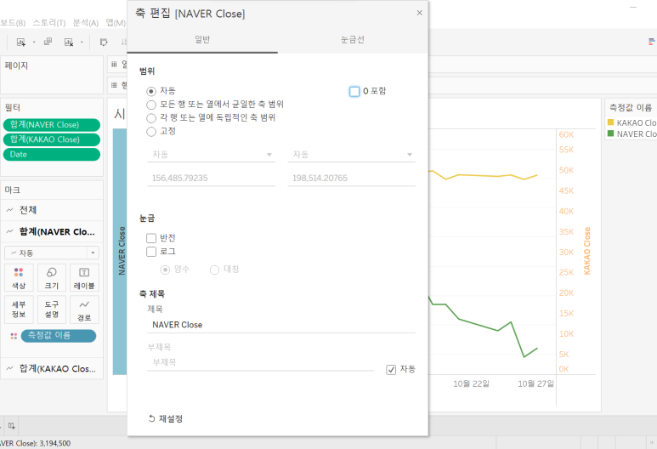Image resolution: width=657 pixels, height=449 pixels.
Task: Select the 고정 fixed range option
Action: pos(151,131)
